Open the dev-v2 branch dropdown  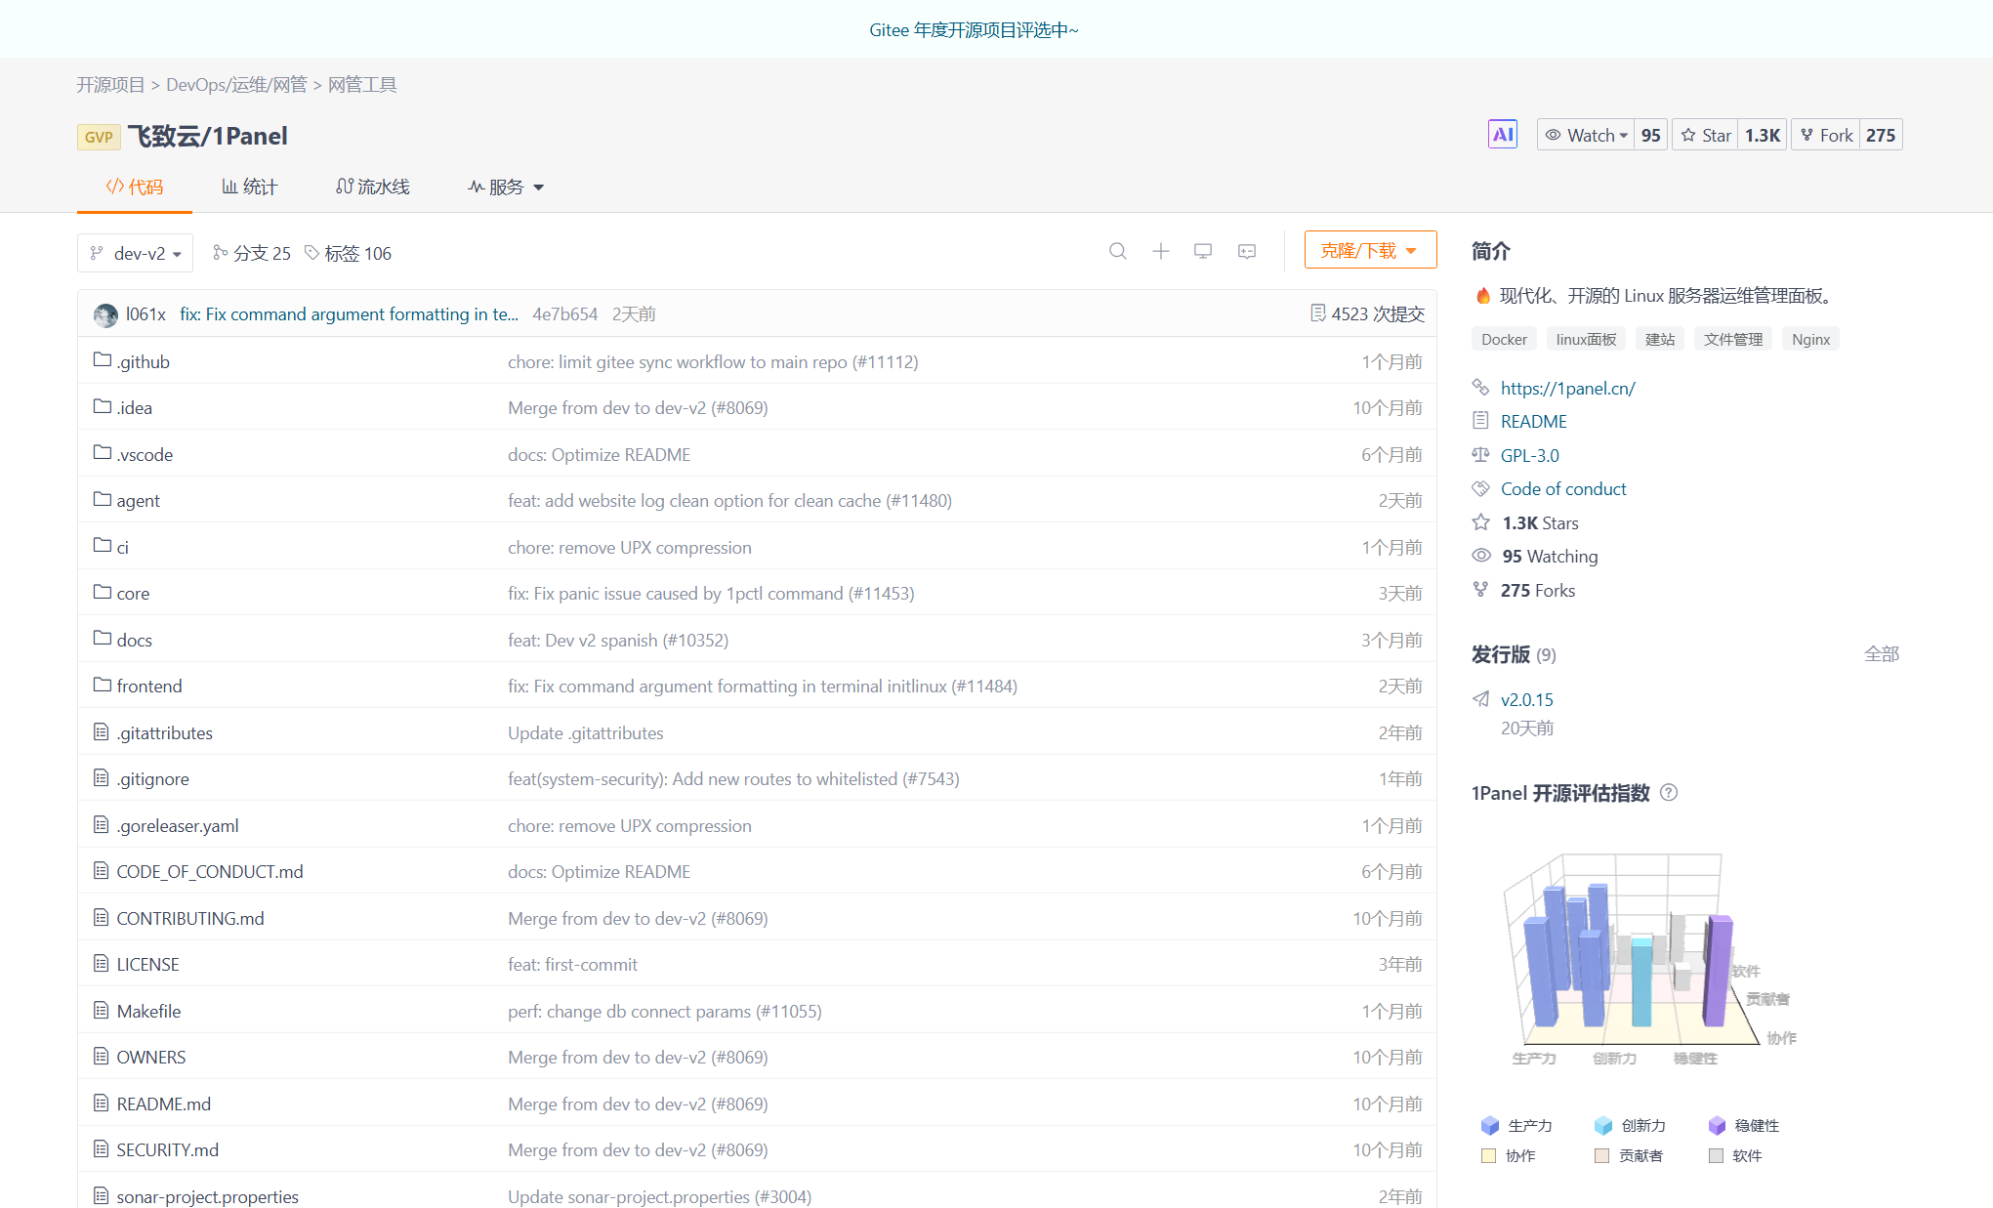point(135,253)
